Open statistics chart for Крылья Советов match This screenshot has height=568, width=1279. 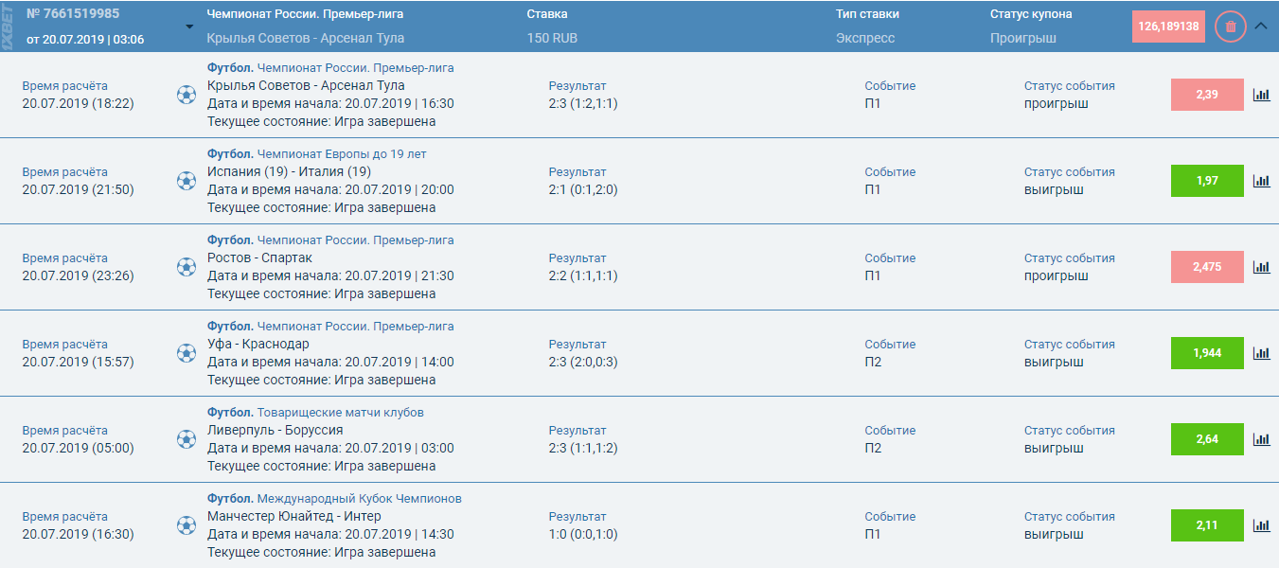(1261, 95)
